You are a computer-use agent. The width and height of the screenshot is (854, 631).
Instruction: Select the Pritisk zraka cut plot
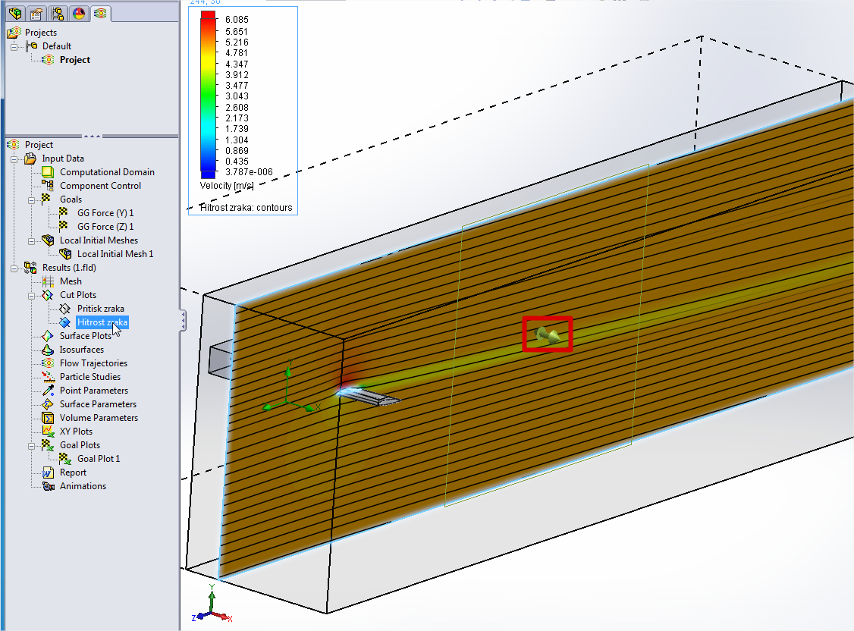click(100, 309)
